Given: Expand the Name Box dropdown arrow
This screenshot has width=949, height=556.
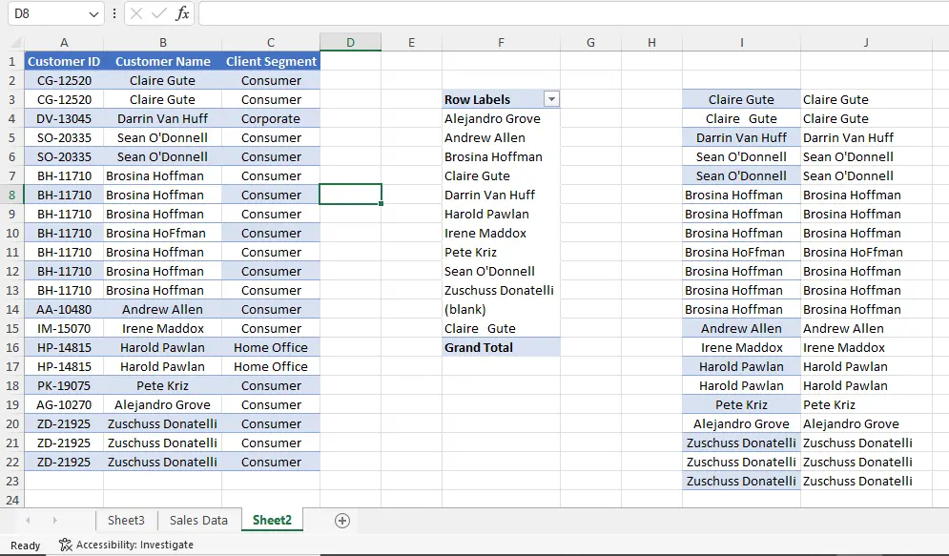Looking at the screenshot, I should 93,14.
